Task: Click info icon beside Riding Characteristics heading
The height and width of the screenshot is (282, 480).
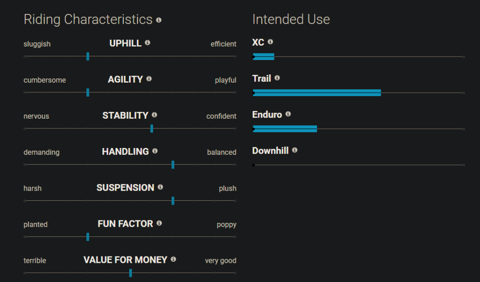Action: pos(158,20)
